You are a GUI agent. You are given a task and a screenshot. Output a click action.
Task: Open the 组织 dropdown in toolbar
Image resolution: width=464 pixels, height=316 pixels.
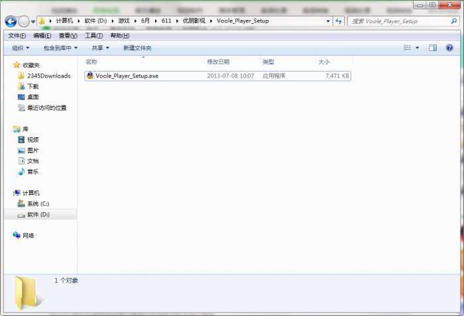point(21,48)
